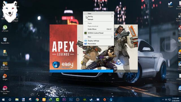181x102 pixels.
Task: Expand the Sort by submenu arrow
Action: tap(112, 16)
